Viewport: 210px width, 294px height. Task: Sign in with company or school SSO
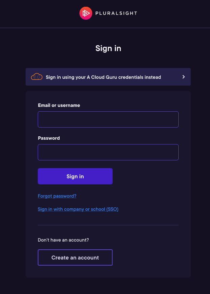point(78,209)
